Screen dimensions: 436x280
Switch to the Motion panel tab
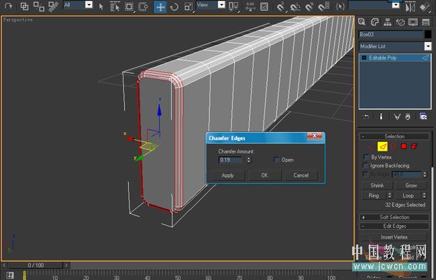click(400, 22)
